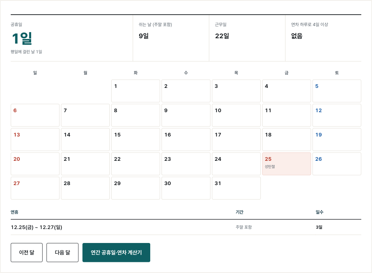Select Saturday day 5

(337, 91)
